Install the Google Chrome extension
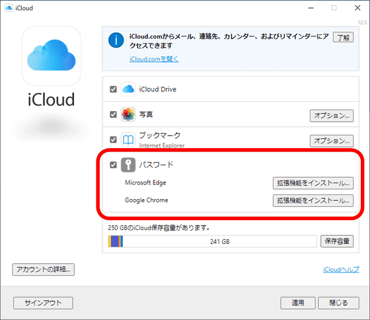 [x=313, y=200]
